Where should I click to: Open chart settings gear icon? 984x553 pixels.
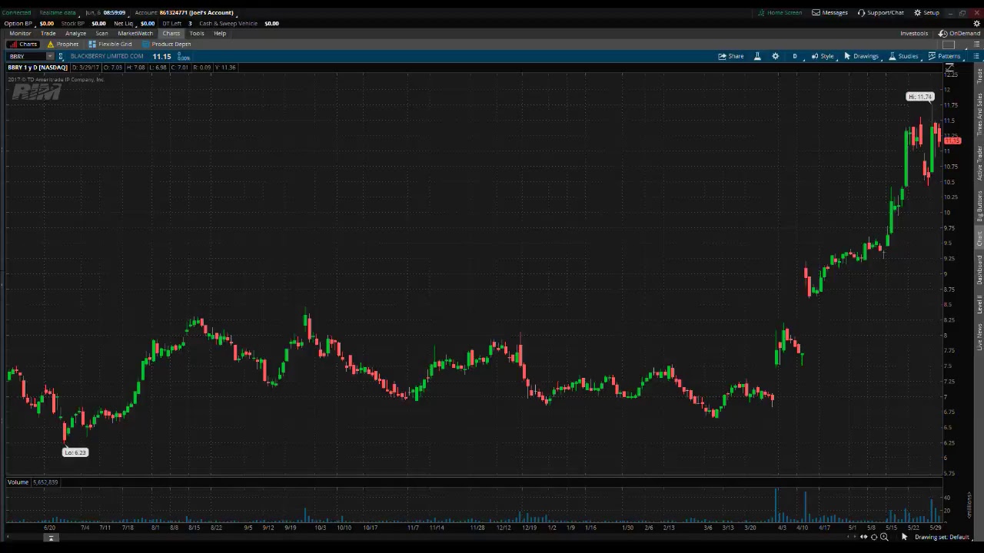tap(775, 56)
